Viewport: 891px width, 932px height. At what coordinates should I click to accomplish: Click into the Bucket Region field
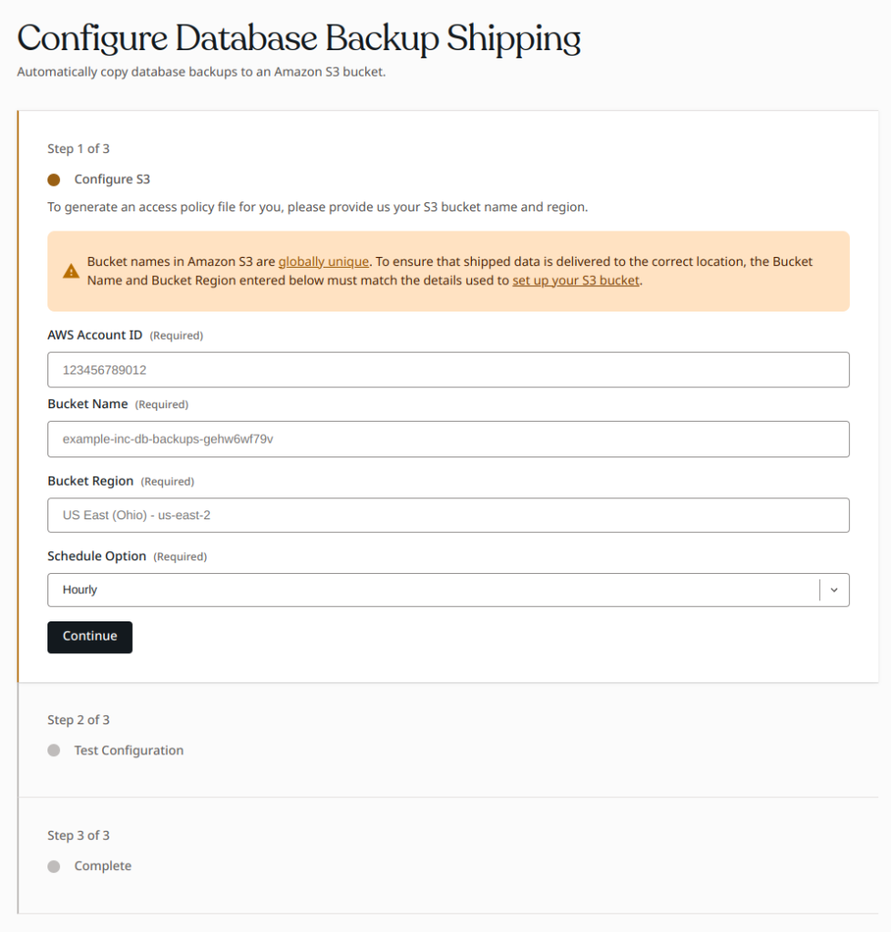[x=448, y=516]
